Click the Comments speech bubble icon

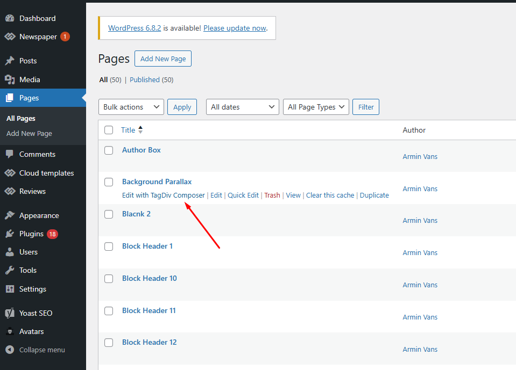click(10, 154)
